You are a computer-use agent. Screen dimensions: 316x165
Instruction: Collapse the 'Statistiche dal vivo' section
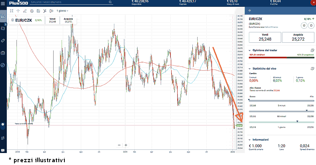pos(250,69)
